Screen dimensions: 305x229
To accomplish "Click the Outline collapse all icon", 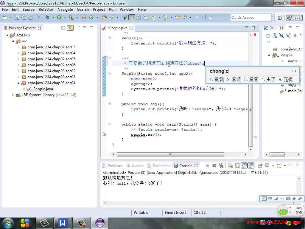I will [x=268, y=35].
